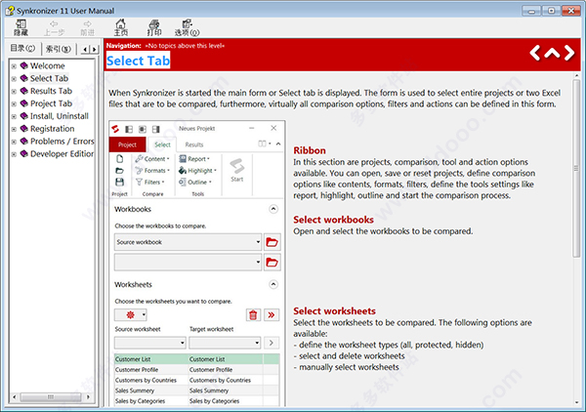
Task: Click the contents pane horizontal scrollbar thumb
Action: point(51,396)
